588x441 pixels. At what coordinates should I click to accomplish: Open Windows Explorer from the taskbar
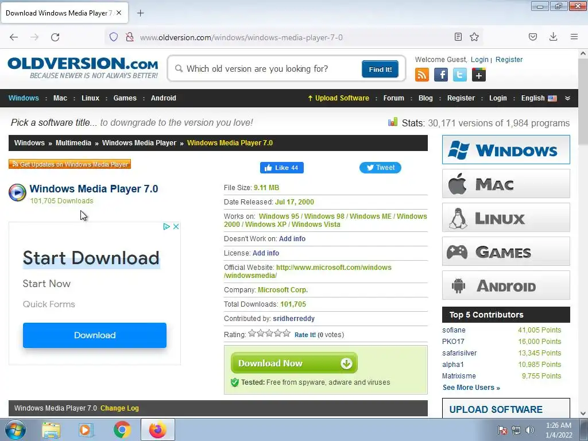pos(51,430)
